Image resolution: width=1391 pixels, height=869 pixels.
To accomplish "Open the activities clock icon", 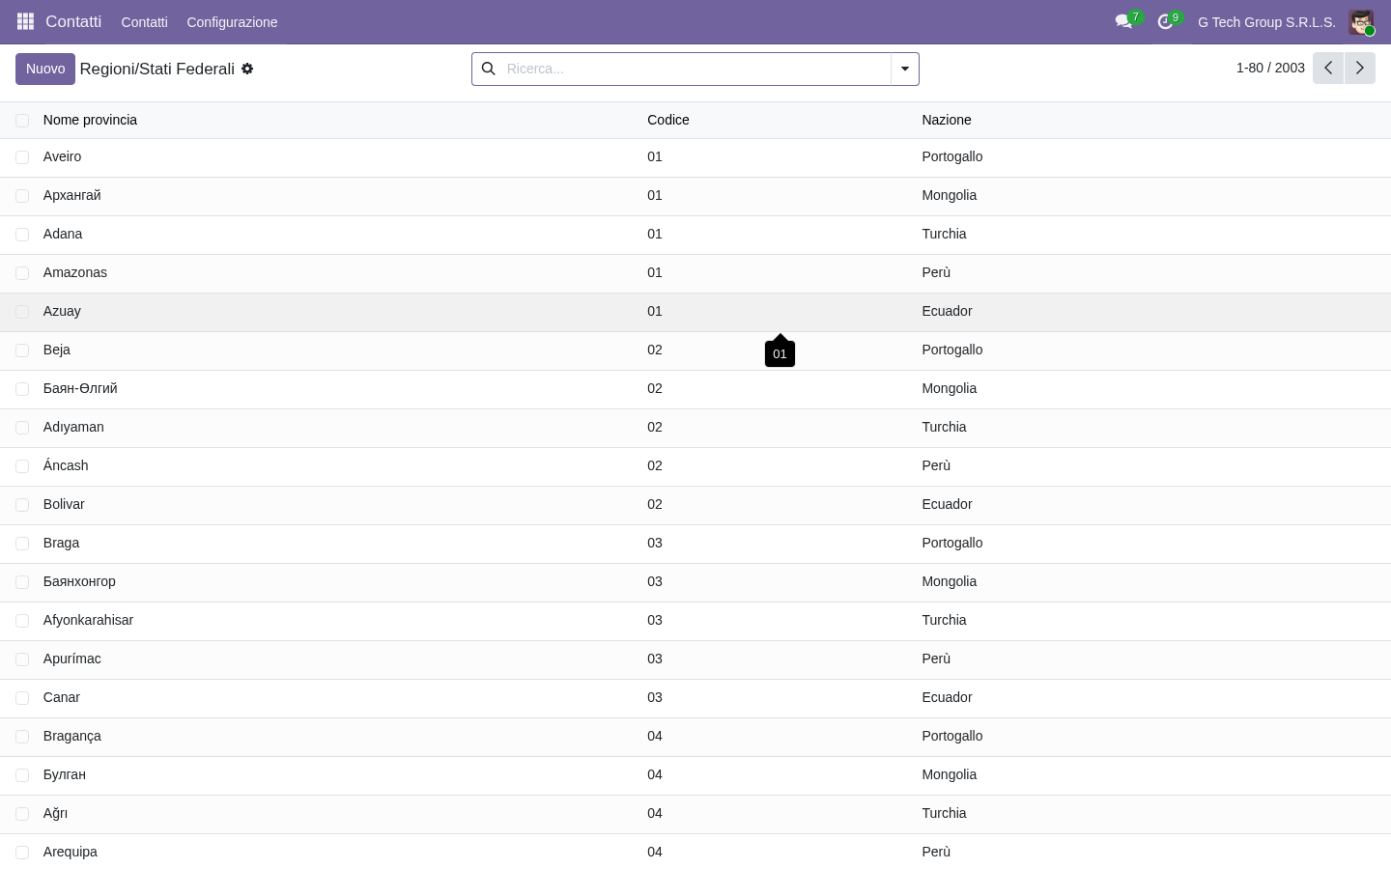I will (x=1165, y=21).
